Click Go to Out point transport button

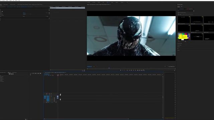[x=135, y=70]
